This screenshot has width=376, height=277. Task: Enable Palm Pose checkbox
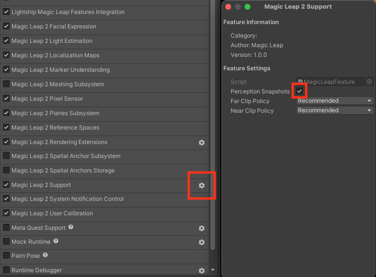click(6, 255)
